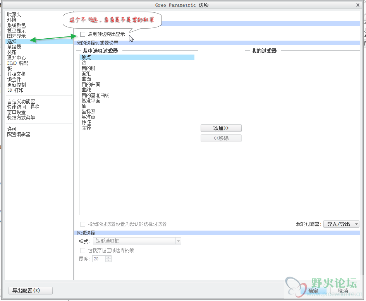Open the 图元显示 category

(16, 36)
